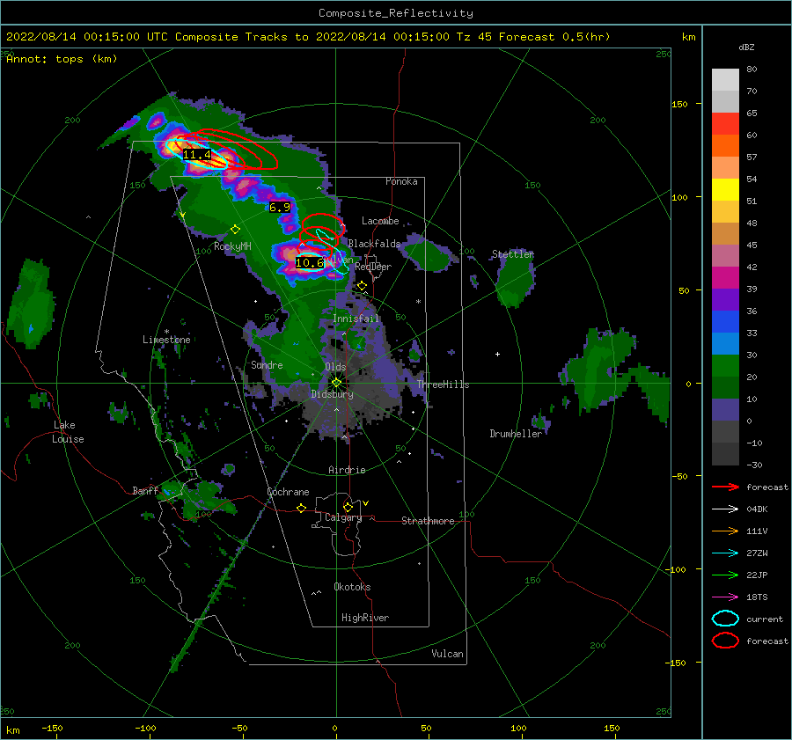Select the 10.6 km storm top label
Screen dimensions: 792x740
(x=309, y=263)
